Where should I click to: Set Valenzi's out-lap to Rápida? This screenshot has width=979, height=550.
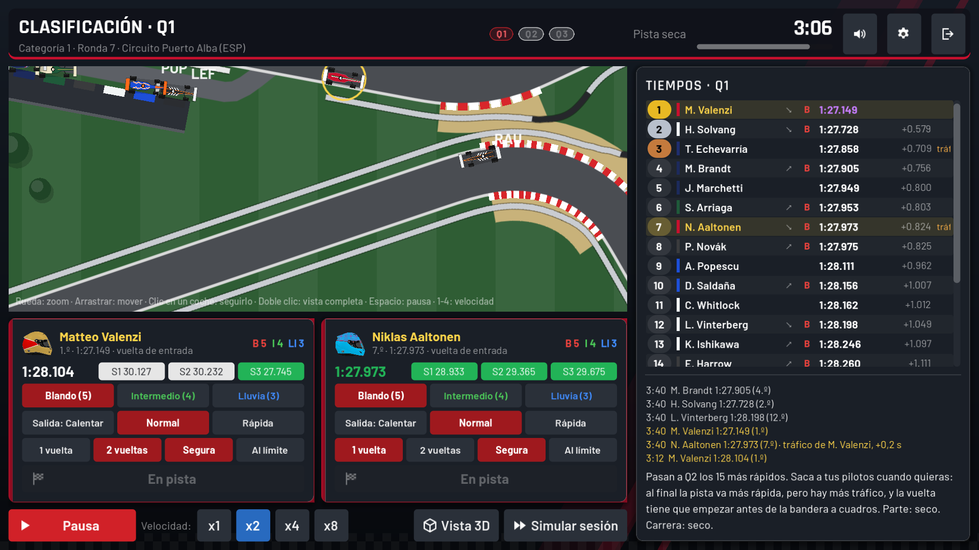(x=258, y=423)
